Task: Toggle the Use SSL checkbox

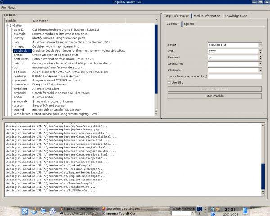Action: click(169, 82)
